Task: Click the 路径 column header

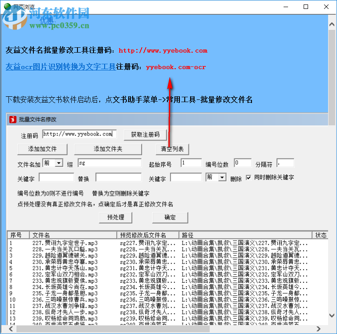Action: pos(245,235)
